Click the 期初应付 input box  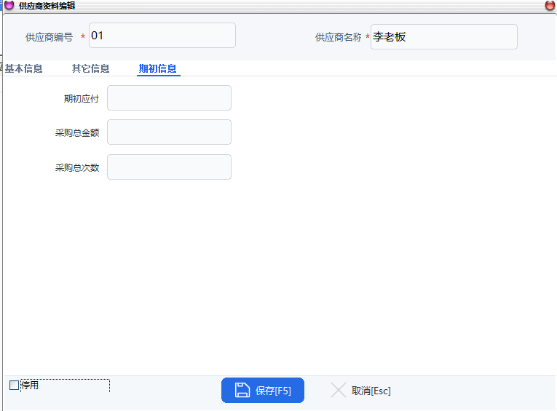tap(169, 98)
